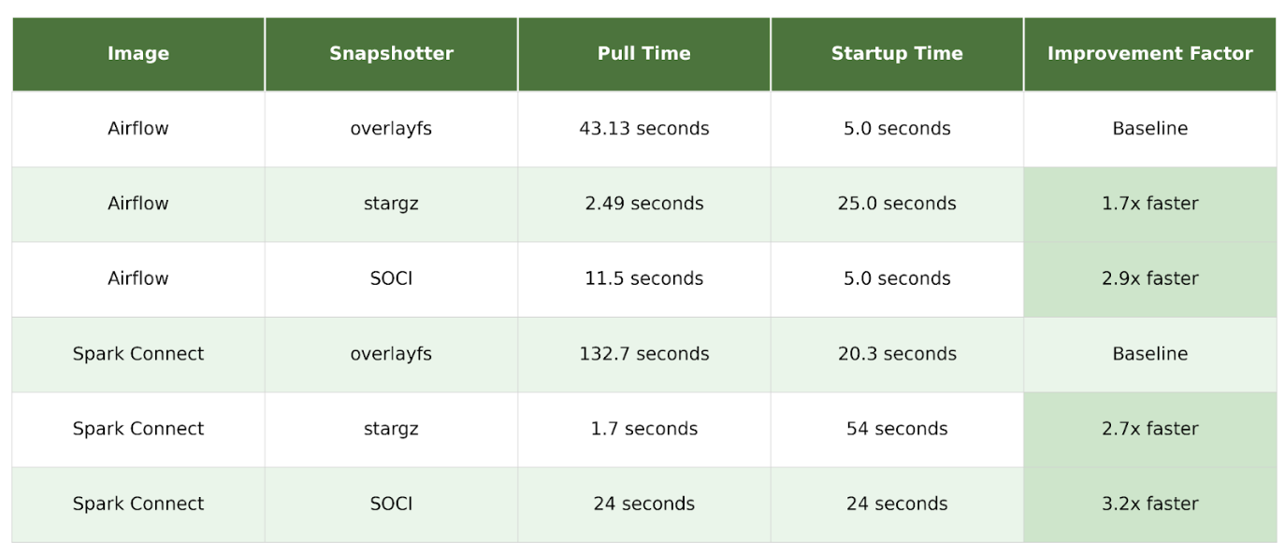Click the Pull Time column header
The width and height of the screenshot is (1285, 553).
coord(643,54)
